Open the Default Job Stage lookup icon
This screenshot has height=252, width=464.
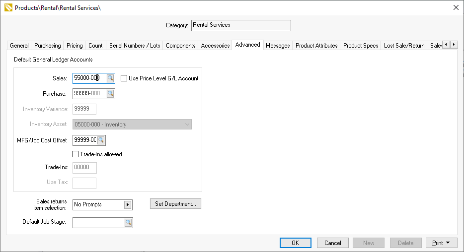128,223
